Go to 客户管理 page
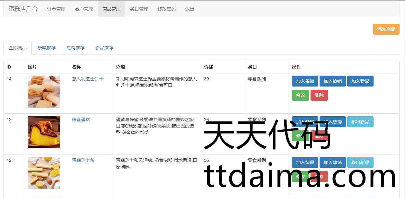The image size is (405, 198). coord(84,9)
